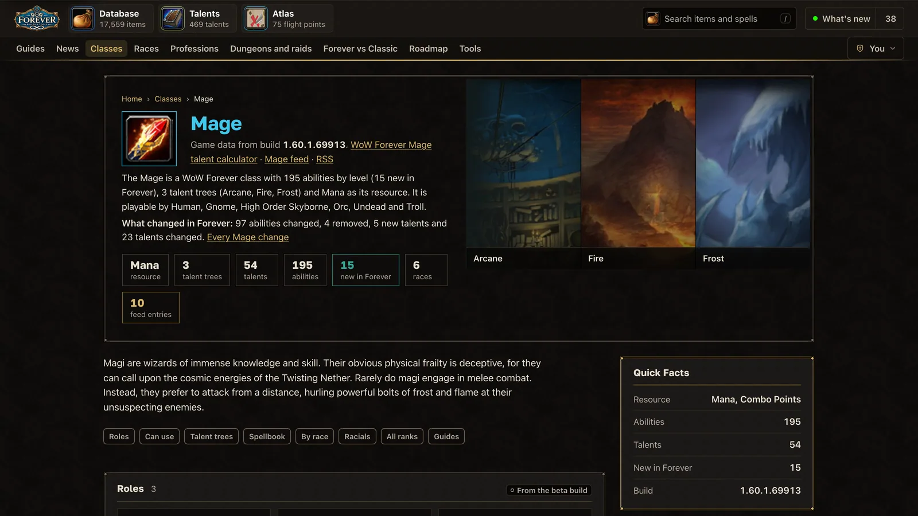Screen dimensions: 918x516
Task: Open Dungeons and raids menu item
Action: coord(271,49)
